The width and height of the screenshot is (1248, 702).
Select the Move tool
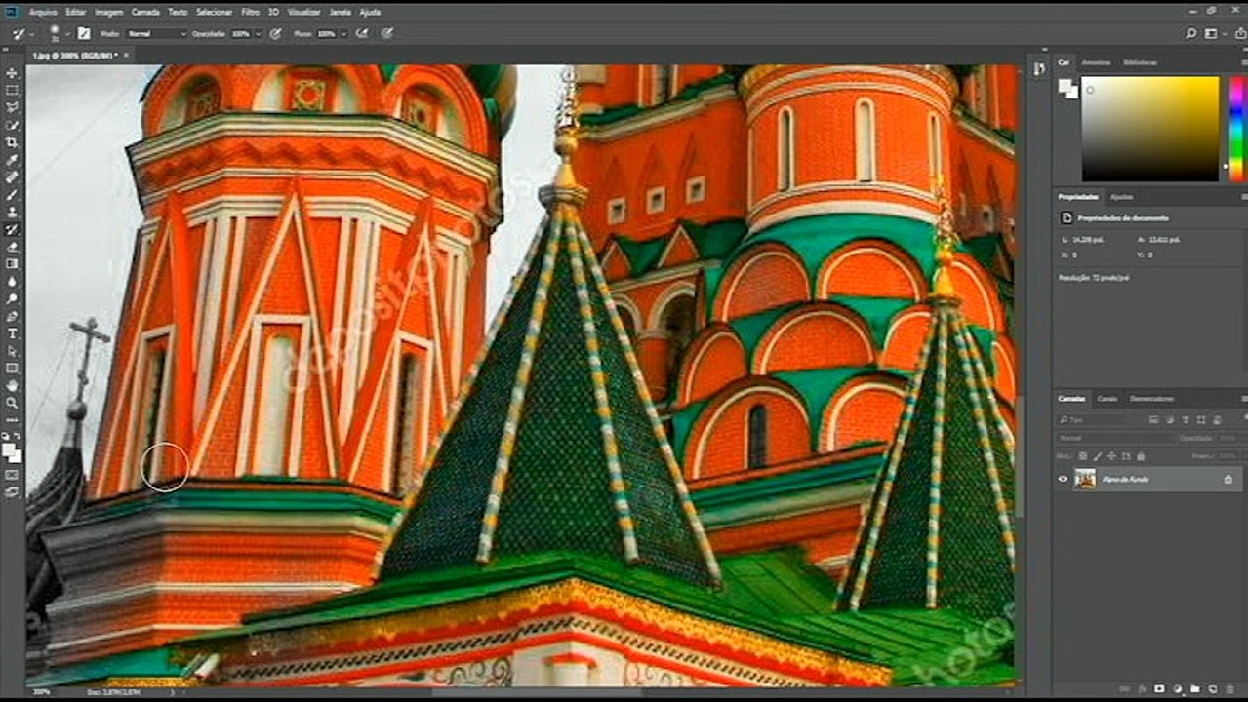pyautogui.click(x=13, y=73)
